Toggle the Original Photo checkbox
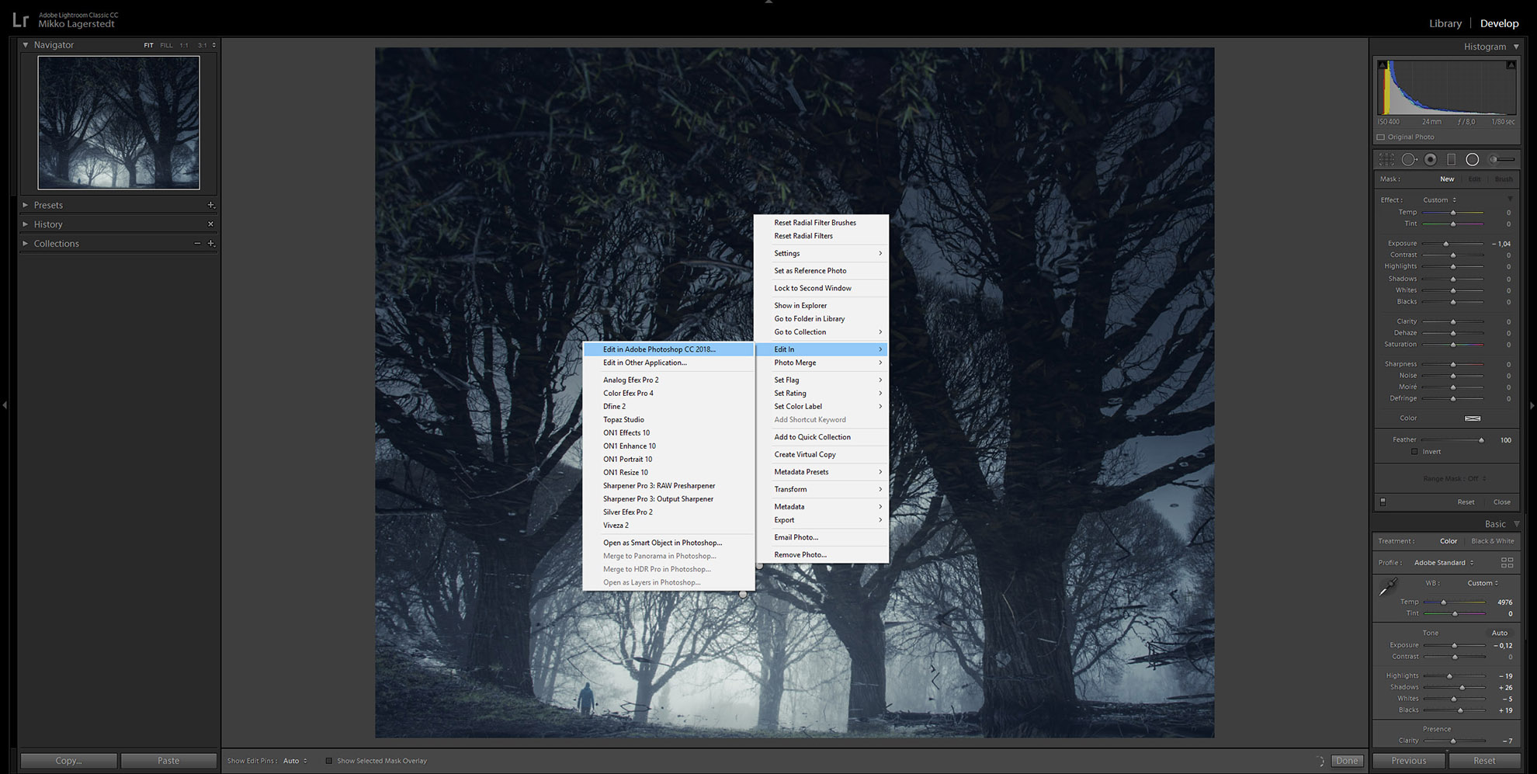Screen dimensions: 1537x774 (1381, 137)
